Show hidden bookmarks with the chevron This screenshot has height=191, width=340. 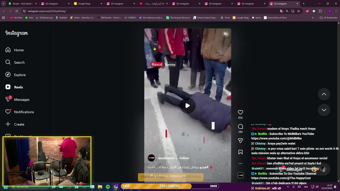[313, 18]
